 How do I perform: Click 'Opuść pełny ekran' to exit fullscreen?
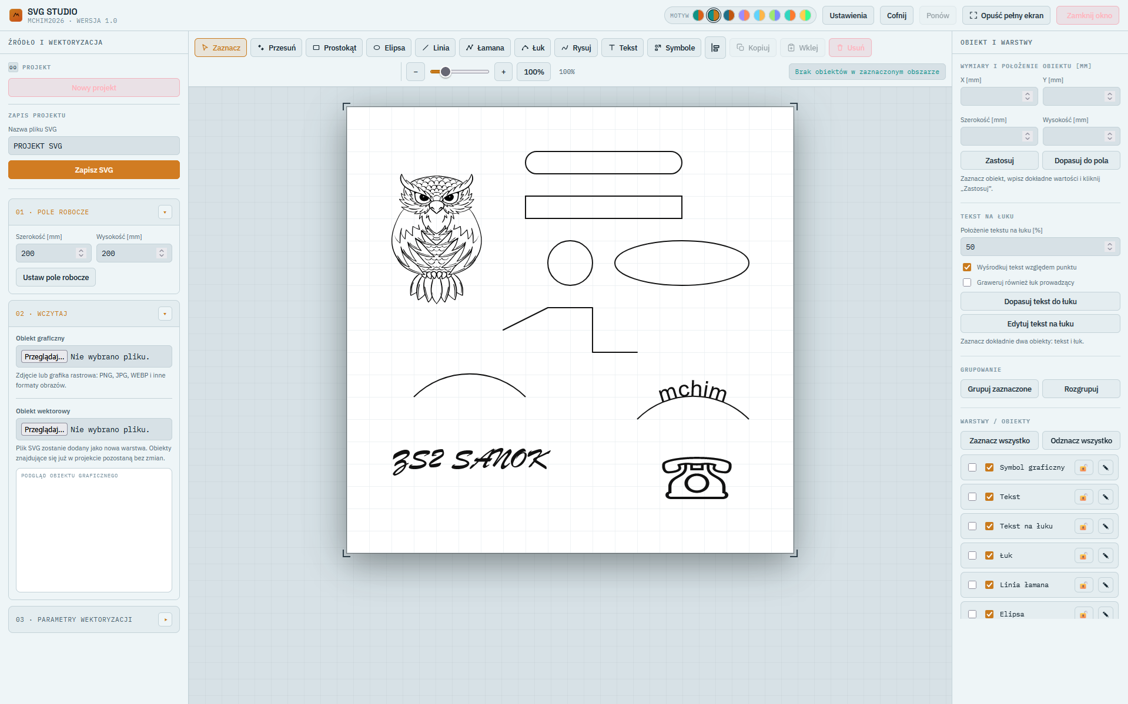(1006, 15)
